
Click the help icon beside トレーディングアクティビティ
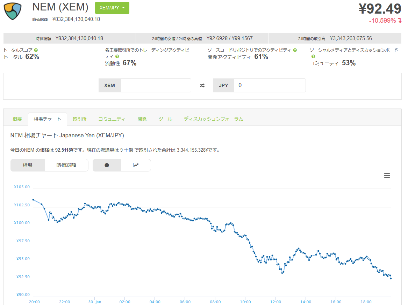117,56
